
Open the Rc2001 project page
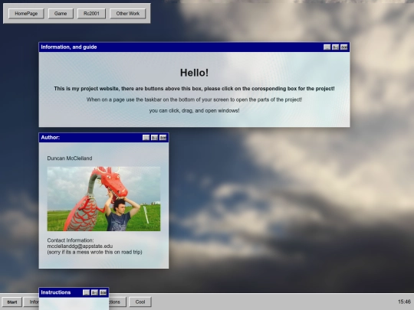(x=91, y=14)
